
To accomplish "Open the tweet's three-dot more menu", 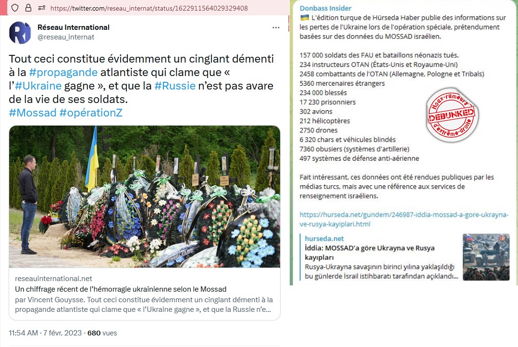I will point(276,27).
